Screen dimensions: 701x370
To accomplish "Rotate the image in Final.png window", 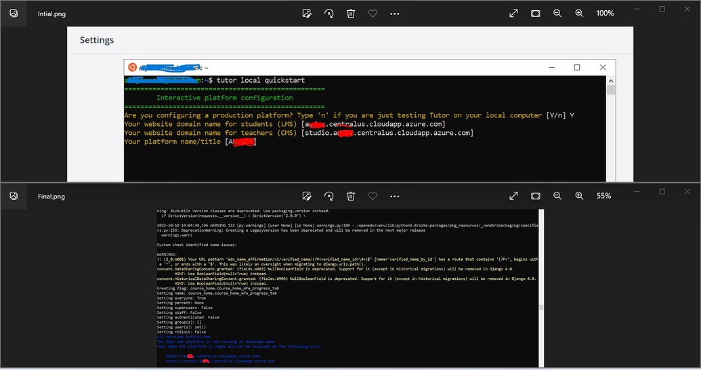I will tap(329, 196).
